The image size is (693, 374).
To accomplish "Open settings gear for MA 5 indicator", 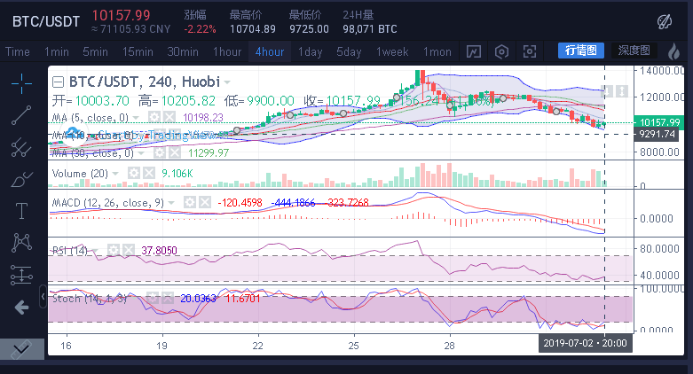I will click(x=154, y=117).
